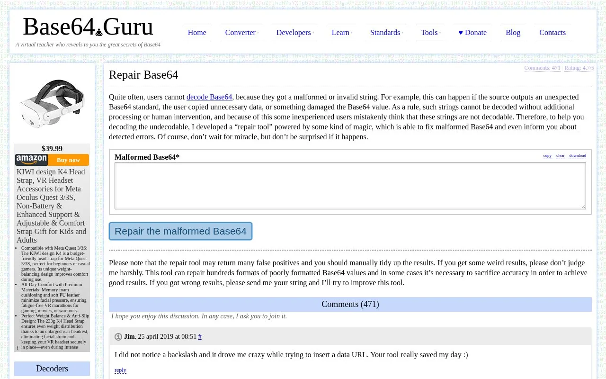Open the Contacts page
This screenshot has width=606, height=379.
(553, 33)
